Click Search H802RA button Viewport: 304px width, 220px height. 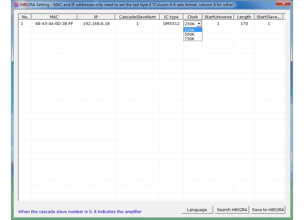pyautogui.click(x=232, y=210)
